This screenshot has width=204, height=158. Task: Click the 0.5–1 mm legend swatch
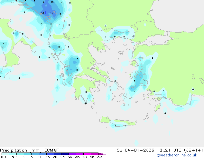click(x=13, y=154)
